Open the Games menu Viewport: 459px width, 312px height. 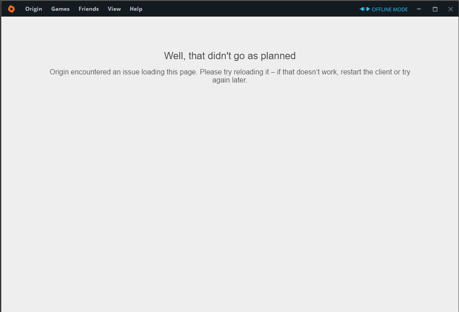(60, 9)
